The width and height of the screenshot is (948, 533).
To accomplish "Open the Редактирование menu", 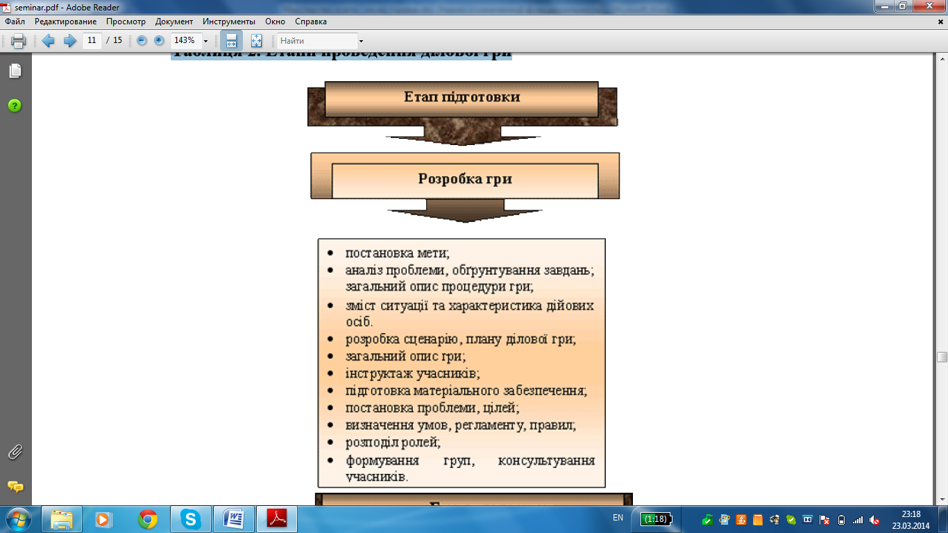I will tap(65, 22).
